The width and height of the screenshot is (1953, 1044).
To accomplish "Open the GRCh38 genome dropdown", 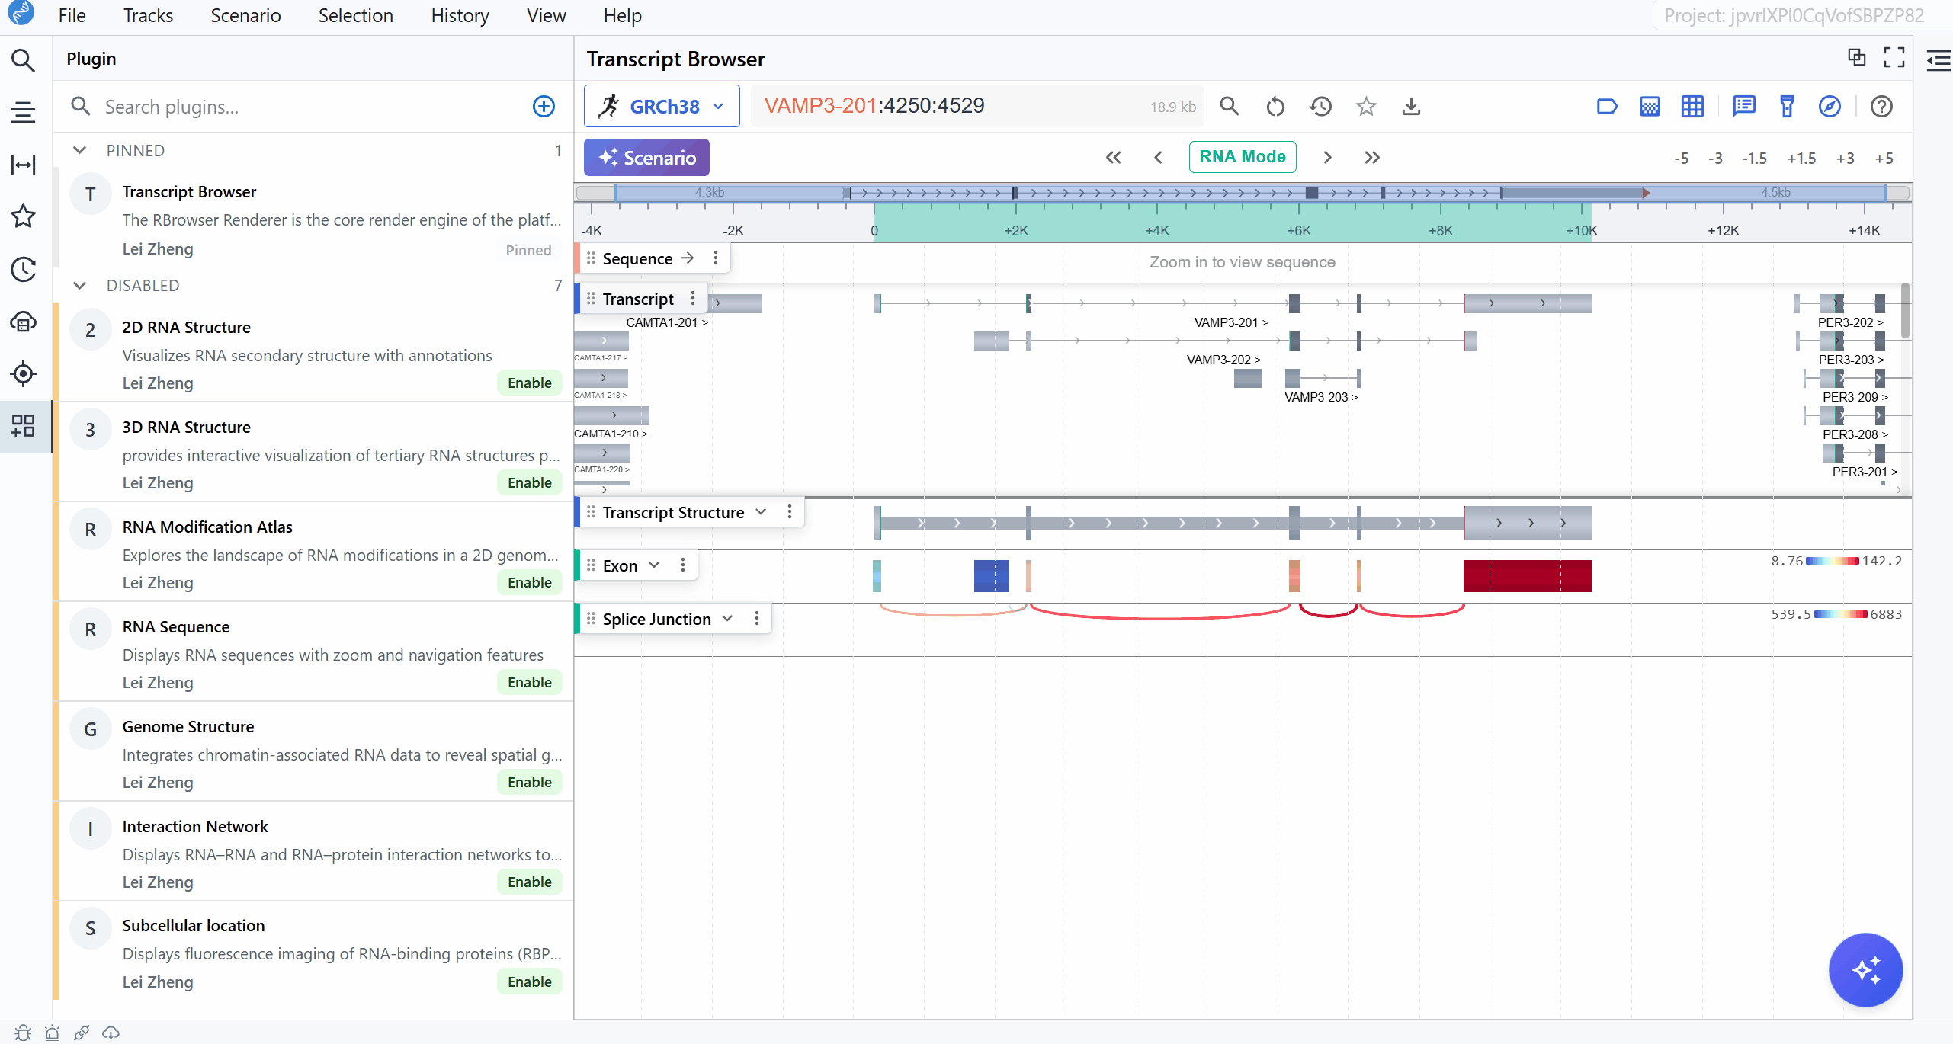I will tap(662, 106).
